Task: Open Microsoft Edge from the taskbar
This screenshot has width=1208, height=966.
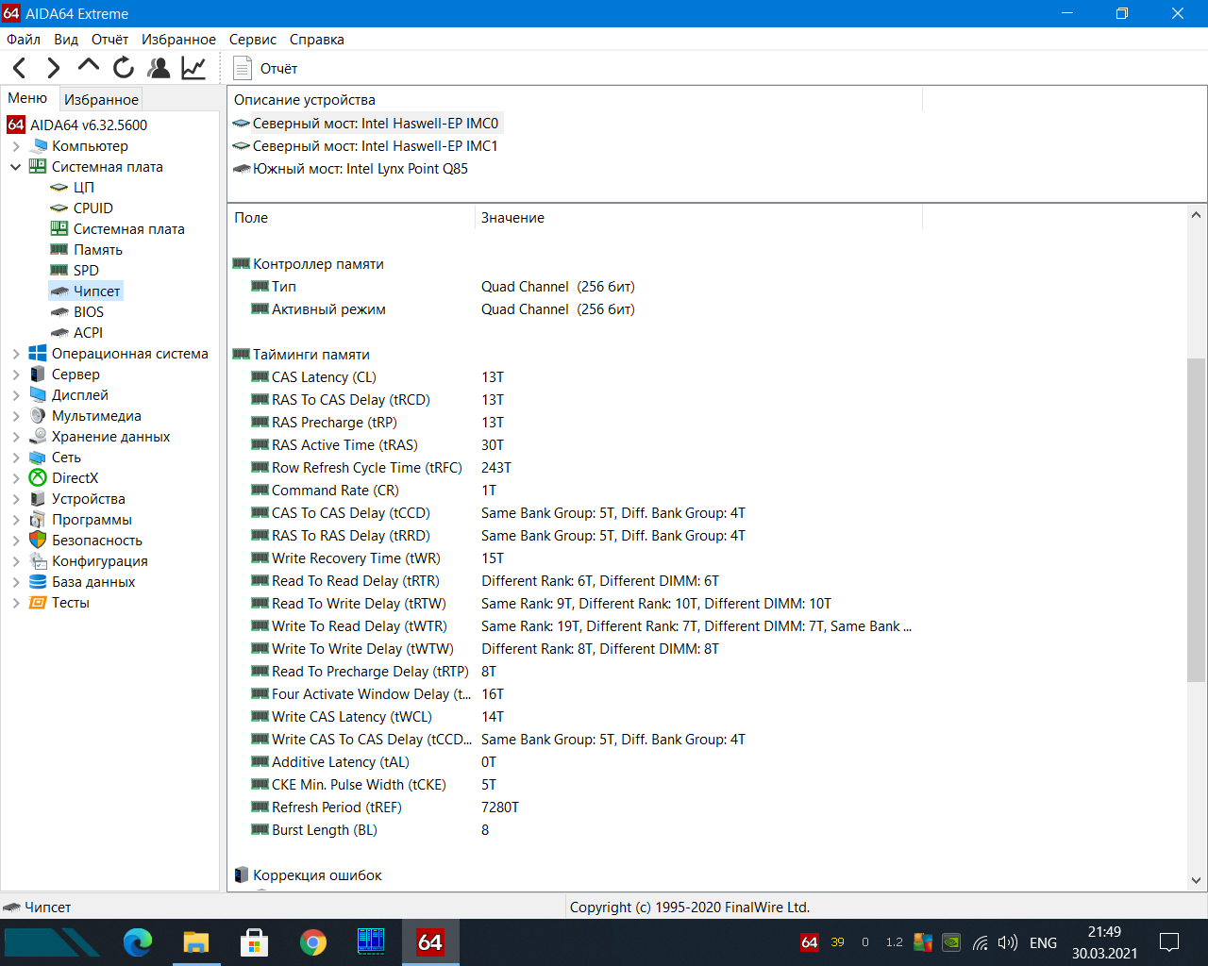Action: [x=138, y=942]
